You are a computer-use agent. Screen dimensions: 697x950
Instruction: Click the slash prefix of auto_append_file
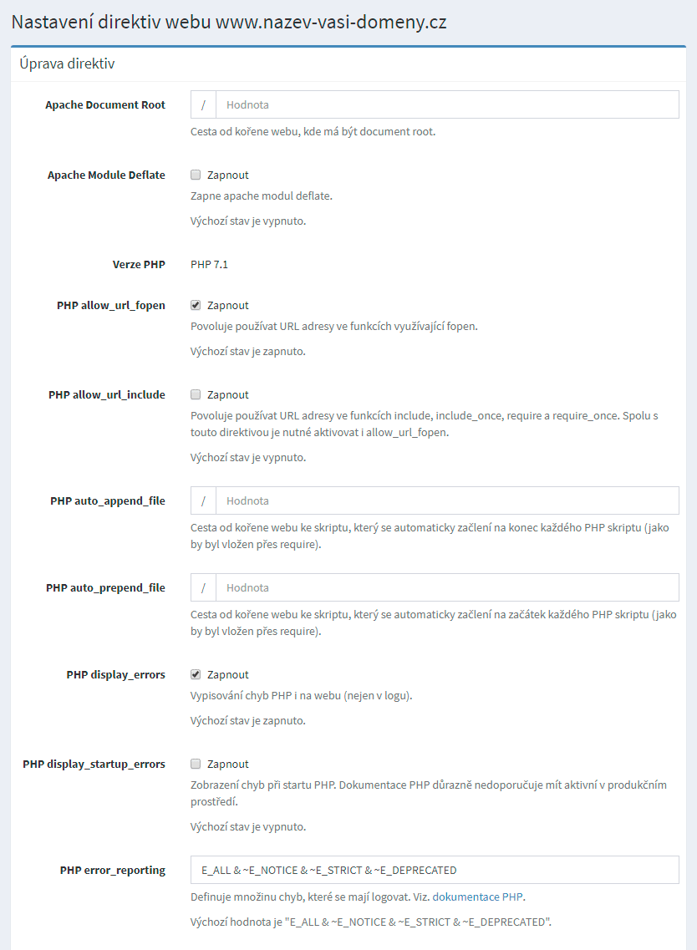click(x=203, y=501)
